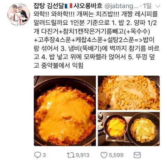Click the retweet arrows icon
The image size is (167, 162).
pyautogui.click(x=71, y=155)
